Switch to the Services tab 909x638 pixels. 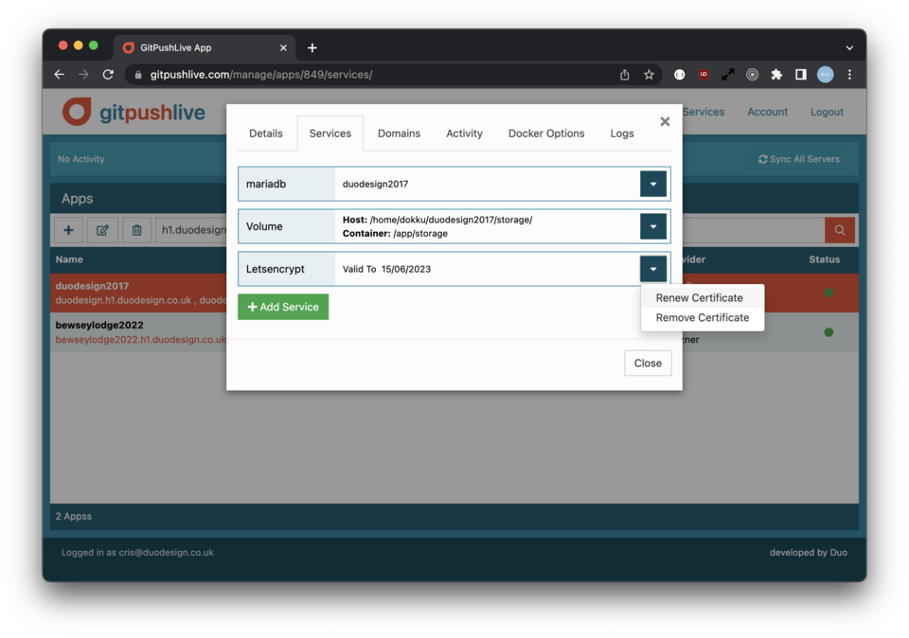(330, 133)
